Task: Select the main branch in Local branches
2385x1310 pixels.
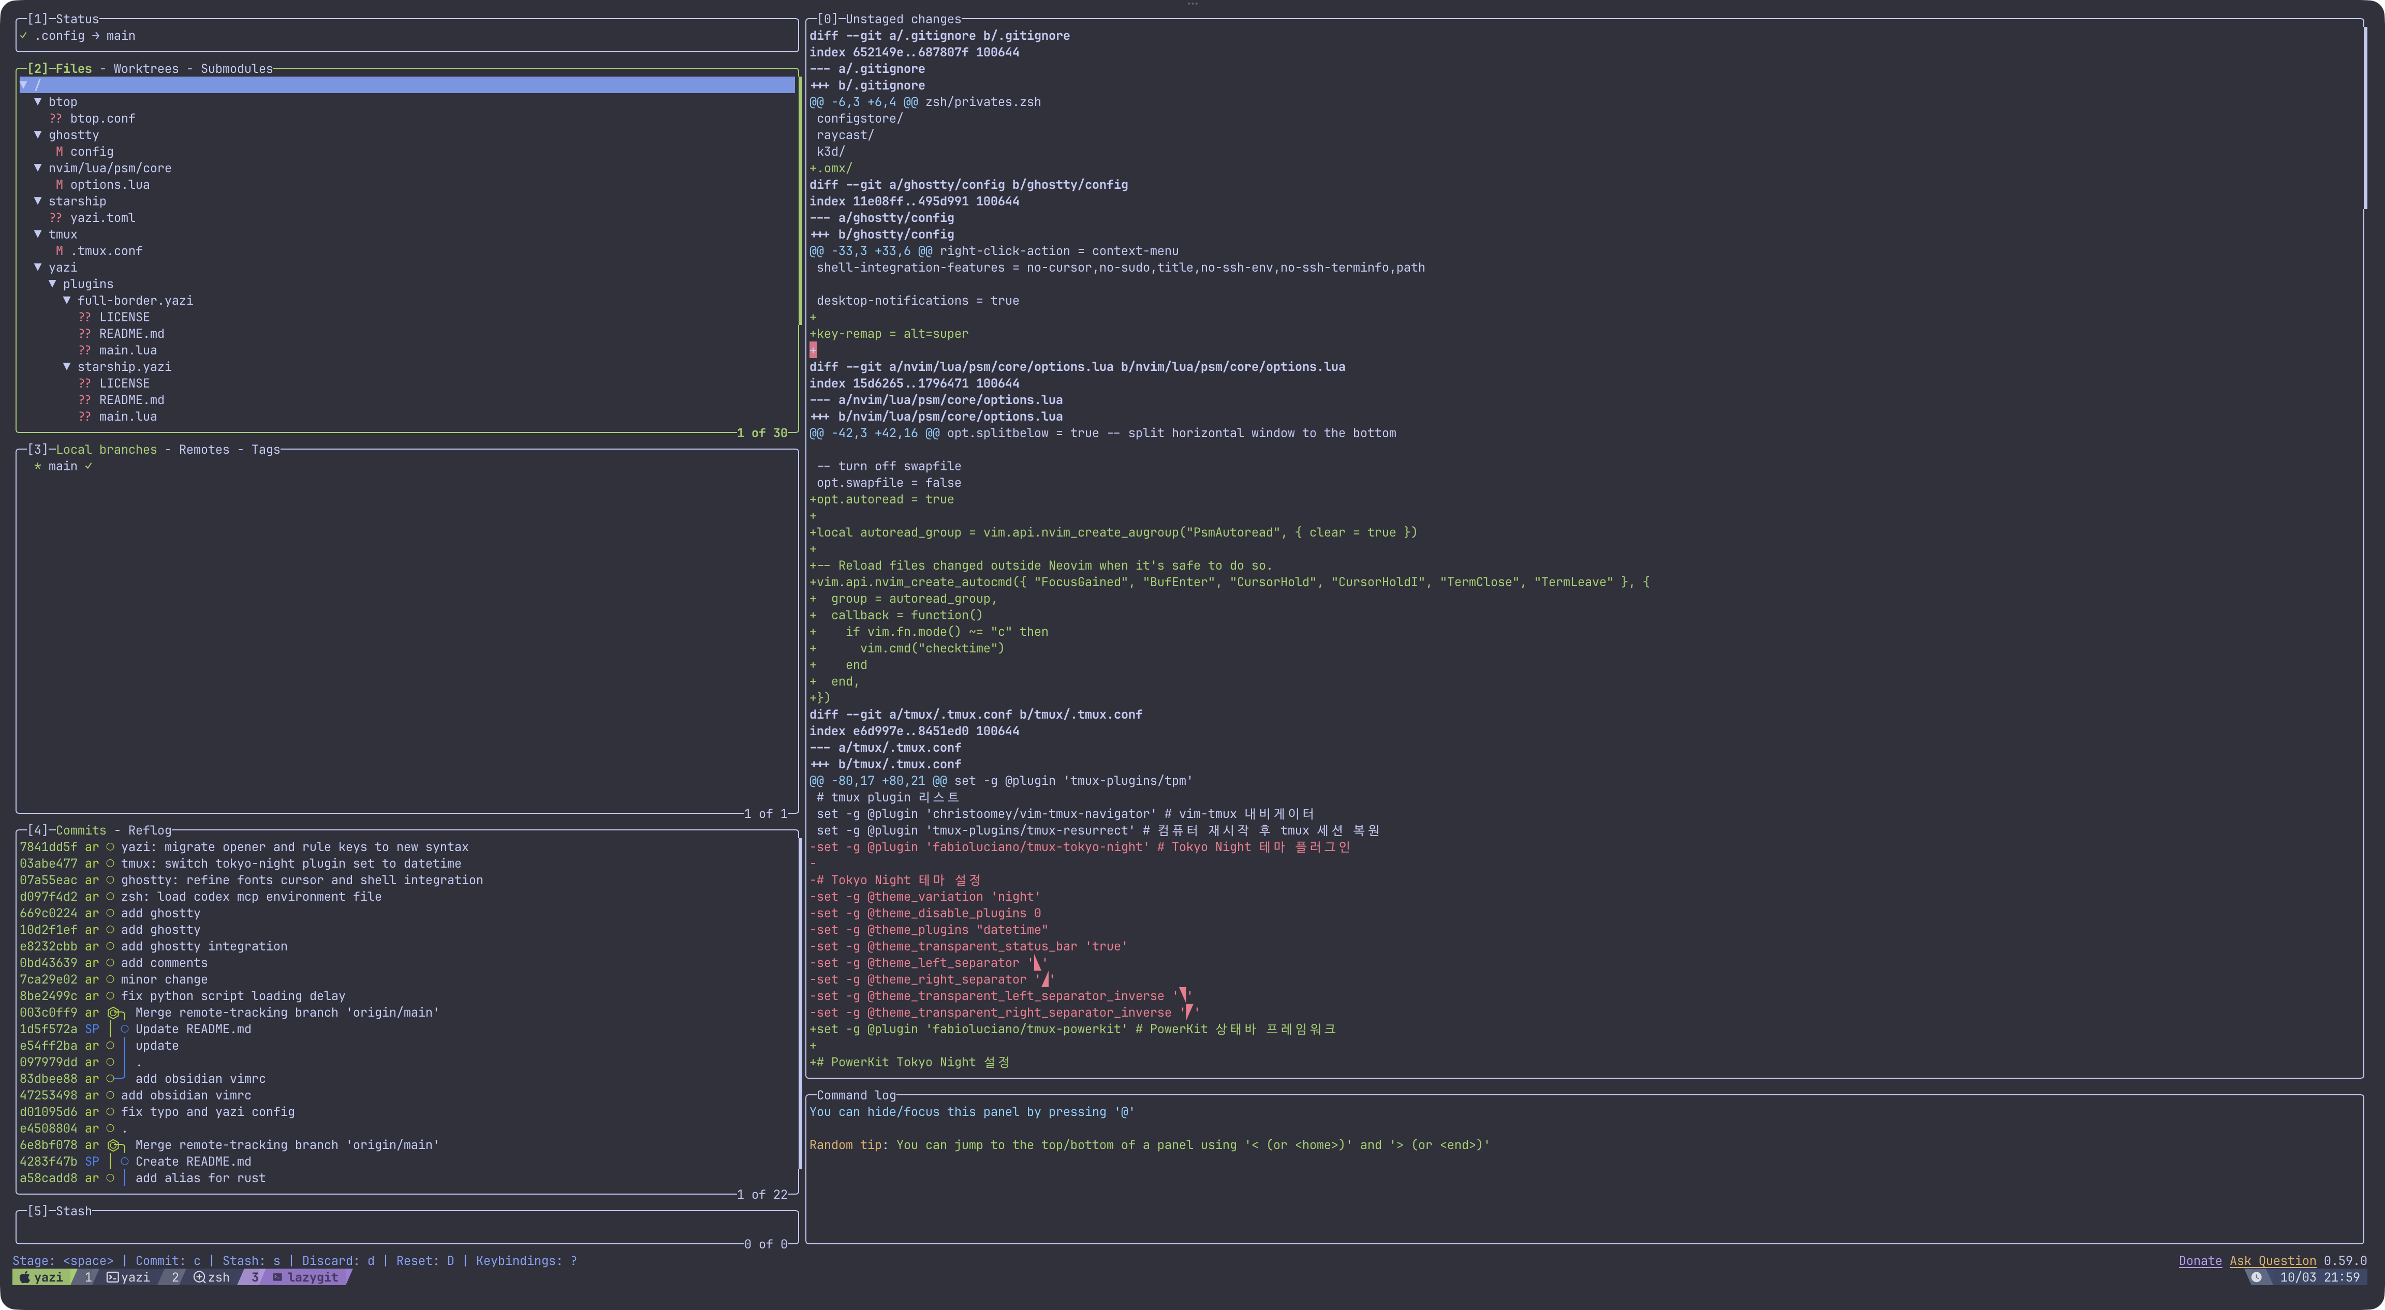Action: pos(62,467)
